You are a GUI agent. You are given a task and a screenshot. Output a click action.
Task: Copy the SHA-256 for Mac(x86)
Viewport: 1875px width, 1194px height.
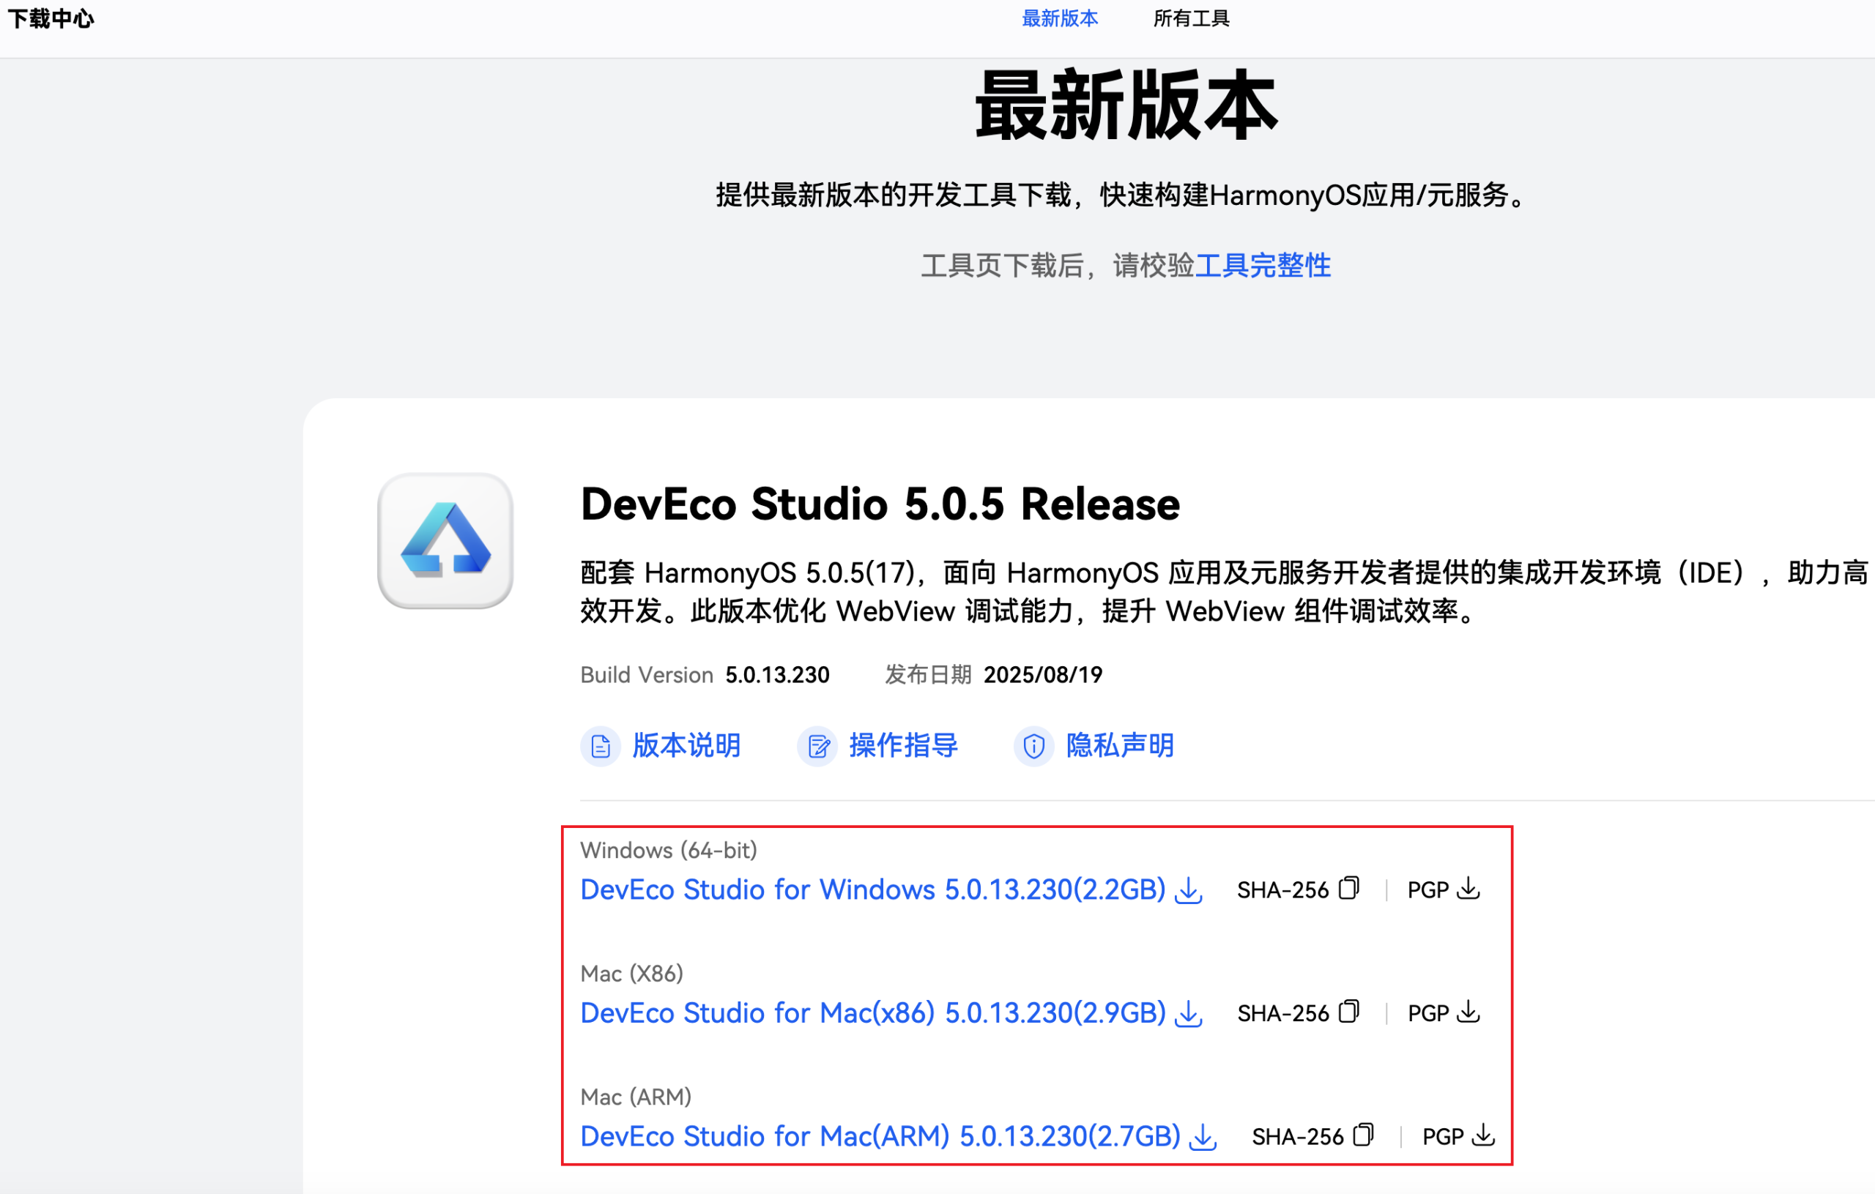tap(1348, 1012)
